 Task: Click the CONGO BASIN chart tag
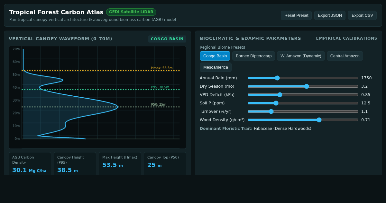(167, 39)
